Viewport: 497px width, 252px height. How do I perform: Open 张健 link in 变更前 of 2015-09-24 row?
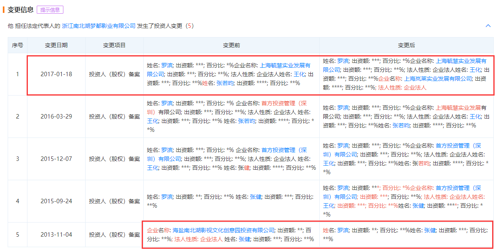(x=256, y=197)
